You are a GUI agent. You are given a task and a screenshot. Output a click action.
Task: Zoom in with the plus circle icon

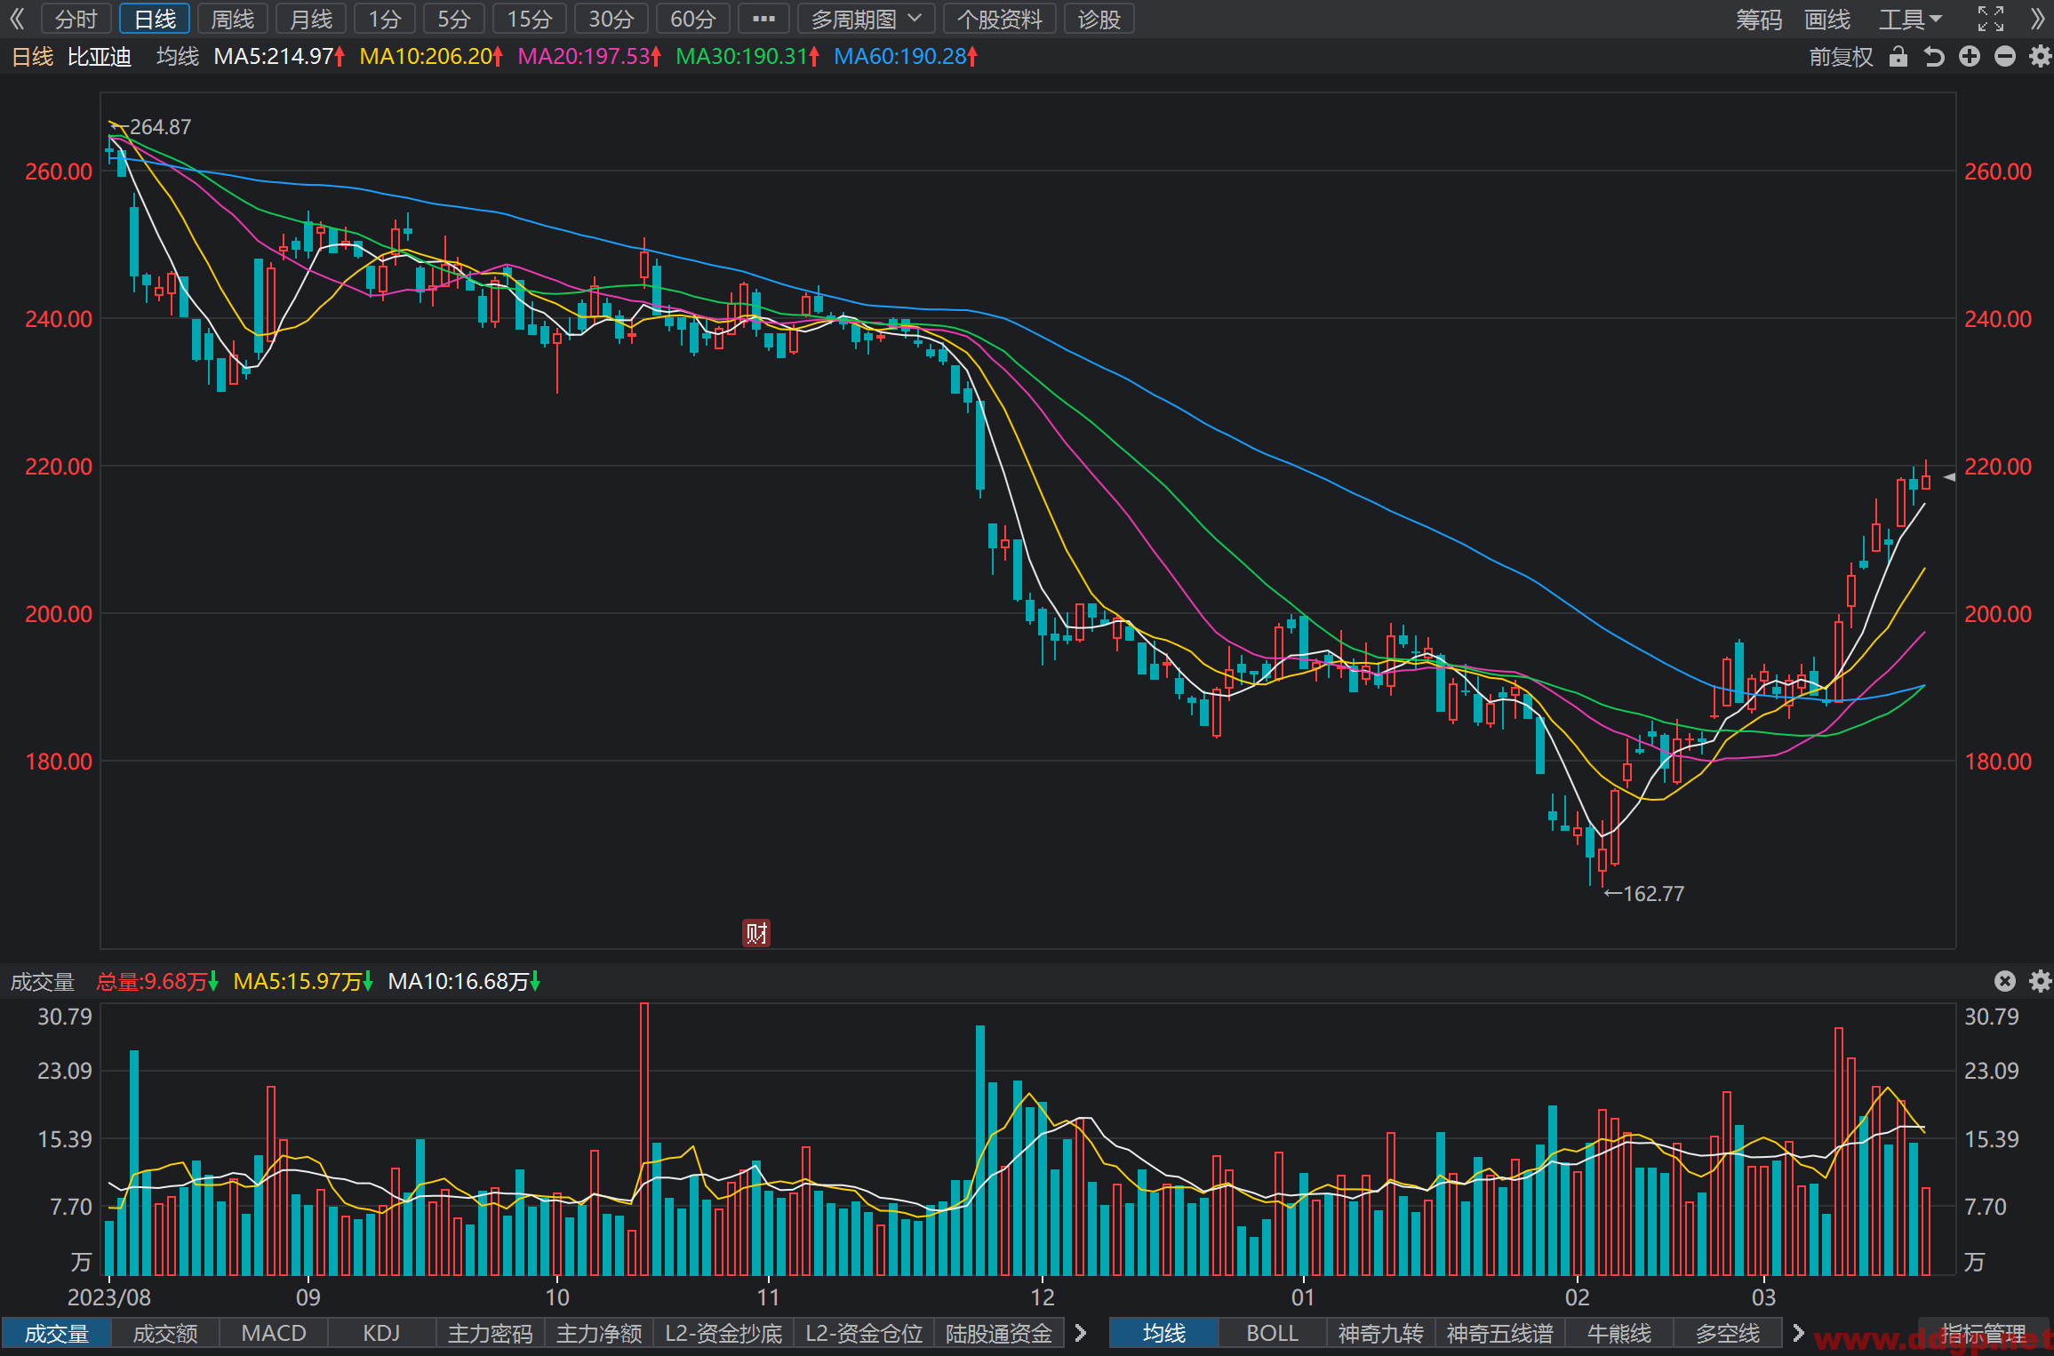pos(1970,57)
